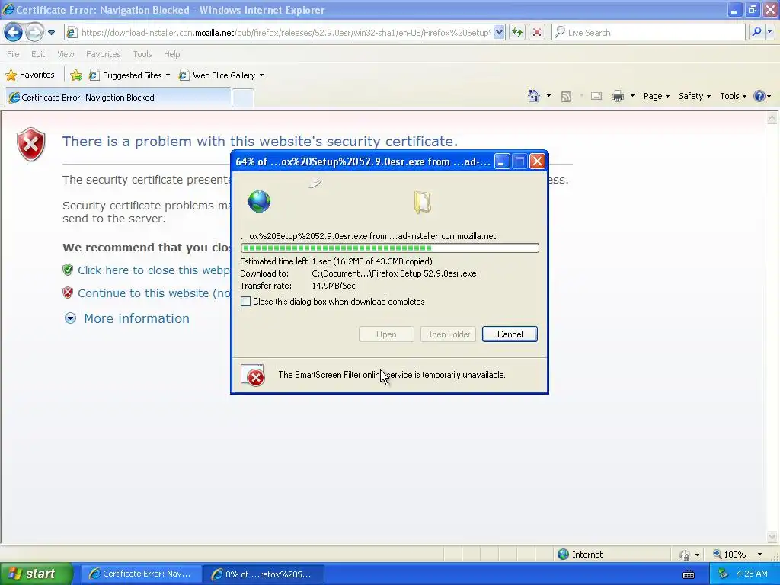Click the Internet zone globe in status bar
The width and height of the screenshot is (780, 585).
[x=564, y=555]
